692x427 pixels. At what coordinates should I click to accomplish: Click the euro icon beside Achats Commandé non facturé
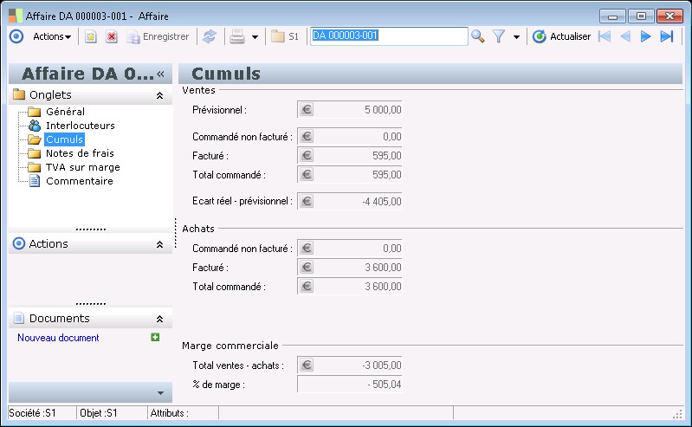307,249
